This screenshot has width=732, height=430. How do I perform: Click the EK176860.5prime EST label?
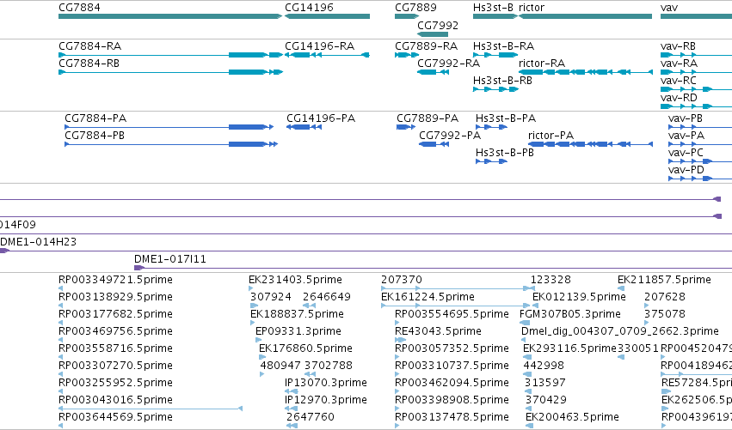(305, 348)
